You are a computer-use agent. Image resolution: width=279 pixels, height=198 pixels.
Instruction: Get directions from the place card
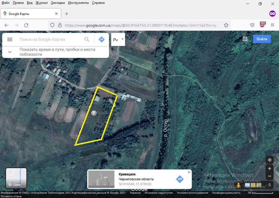pos(180,179)
